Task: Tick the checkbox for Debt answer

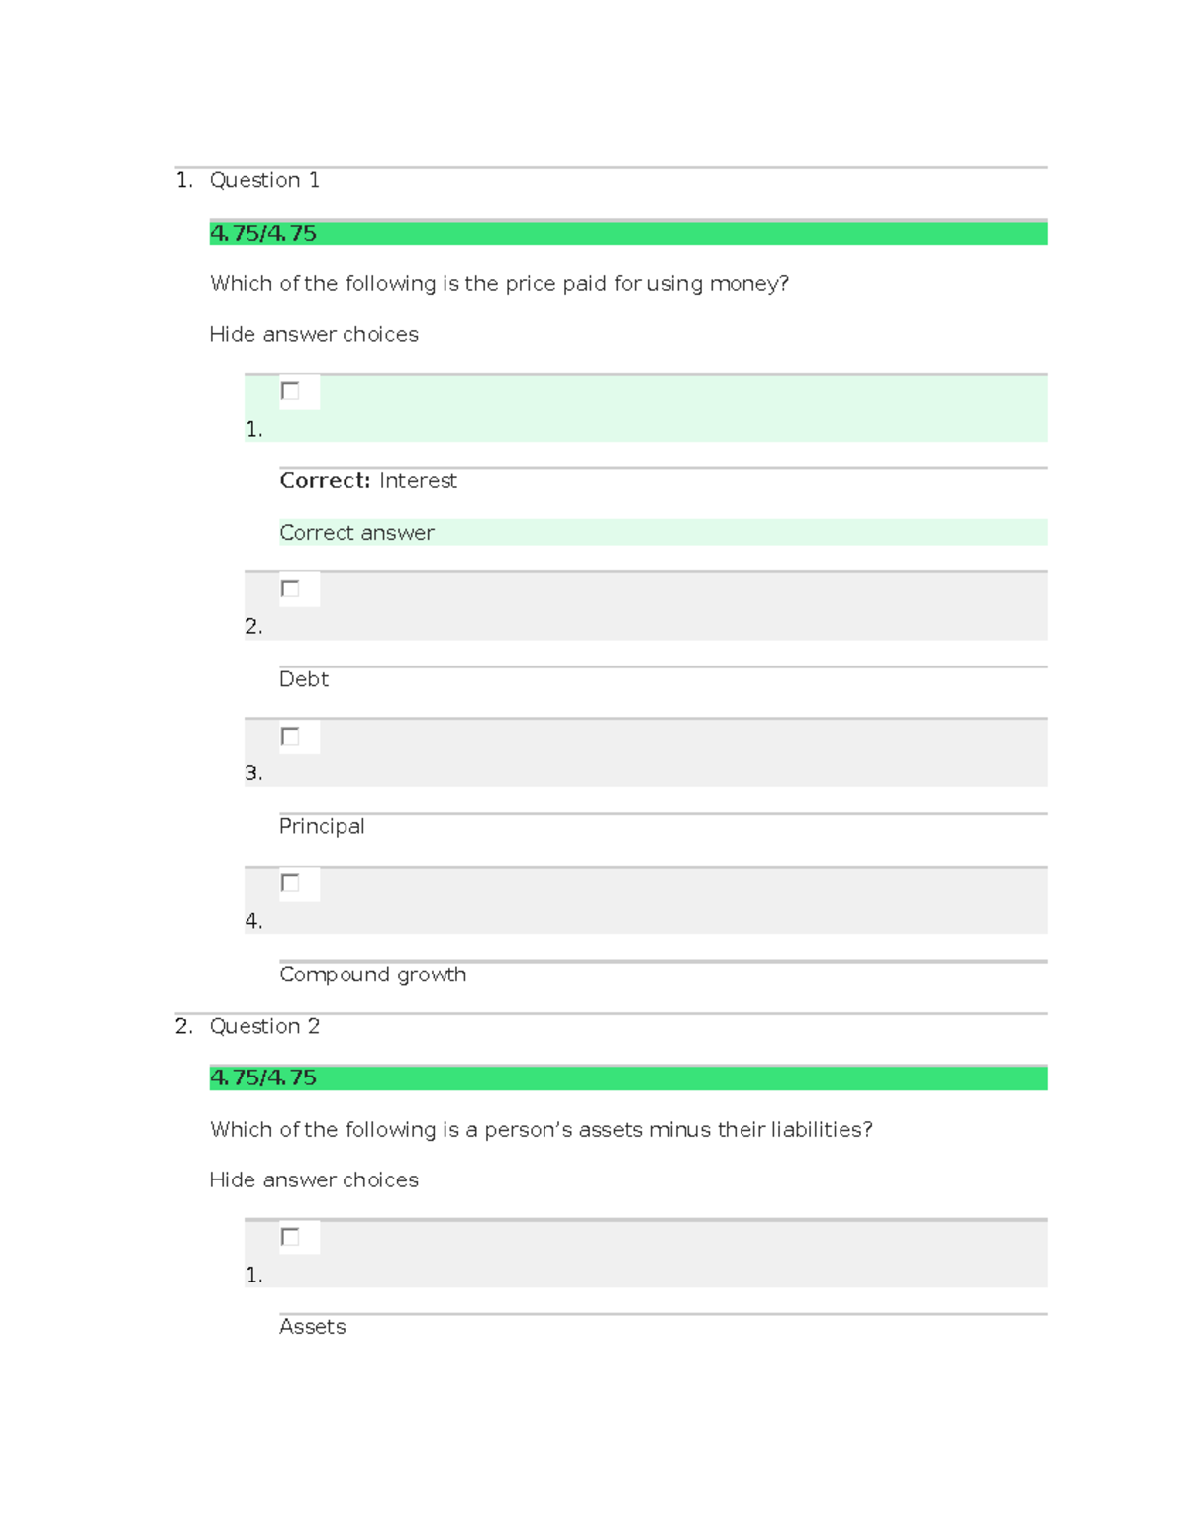Action: pyautogui.click(x=290, y=589)
